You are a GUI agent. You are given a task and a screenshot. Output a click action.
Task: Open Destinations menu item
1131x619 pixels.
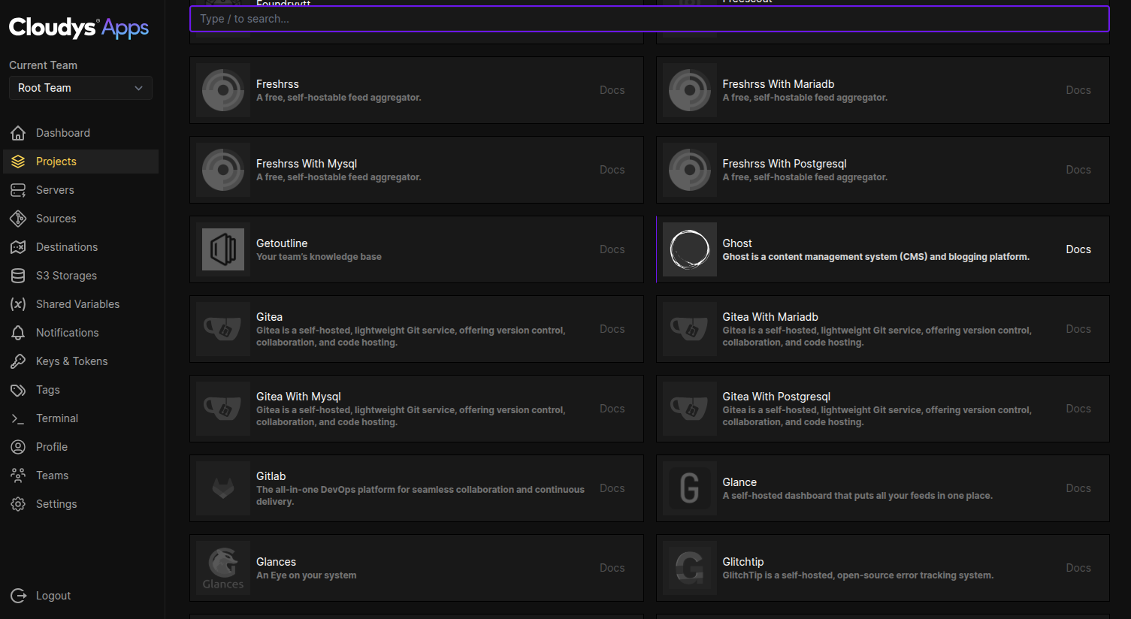81,247
